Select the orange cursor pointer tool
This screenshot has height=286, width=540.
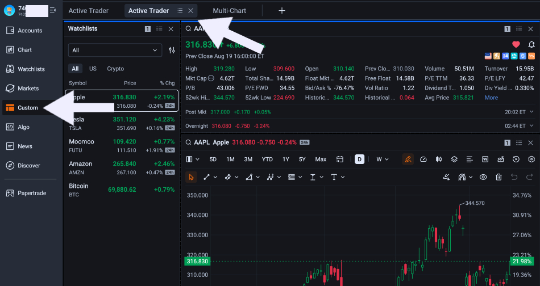coord(191,177)
